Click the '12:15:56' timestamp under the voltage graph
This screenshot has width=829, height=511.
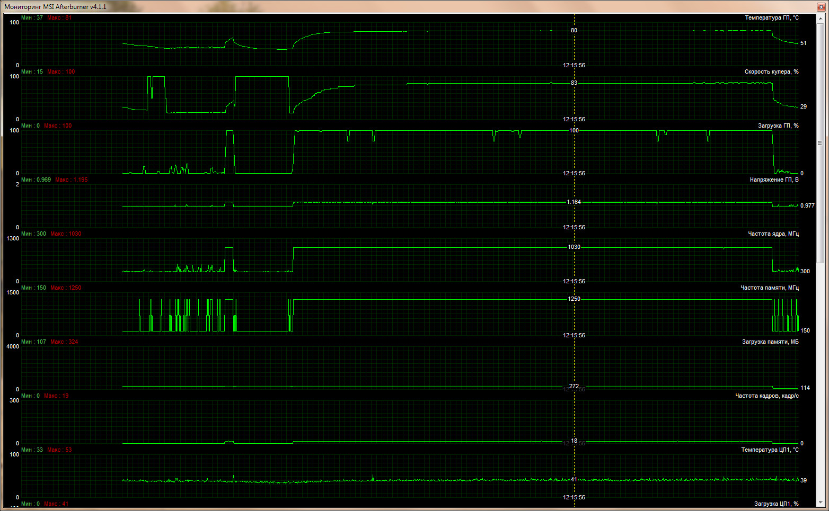click(574, 228)
